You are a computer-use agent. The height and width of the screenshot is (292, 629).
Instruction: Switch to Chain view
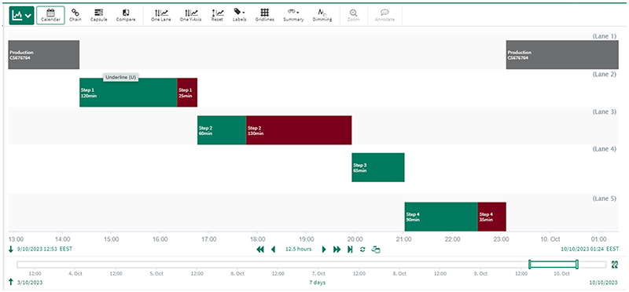75,15
